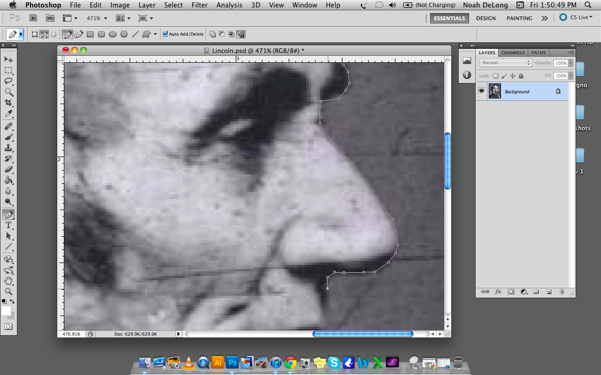This screenshot has height=375, width=601.
Task: Toggle Lock image pixels brush icon
Action: point(504,75)
